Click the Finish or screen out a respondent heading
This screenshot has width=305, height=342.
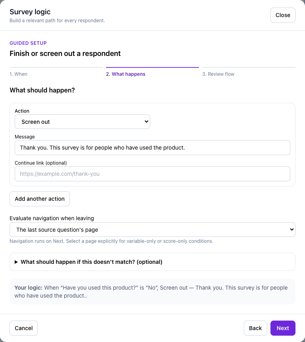(65, 54)
